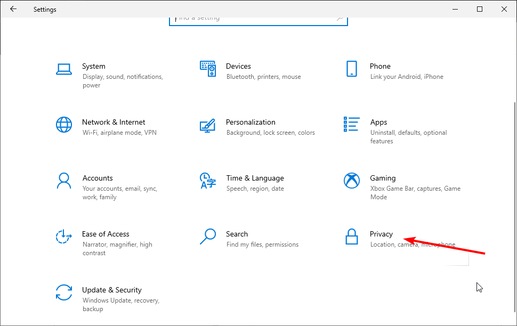Click the Privacy padlock icon
517x326 pixels.
click(352, 237)
